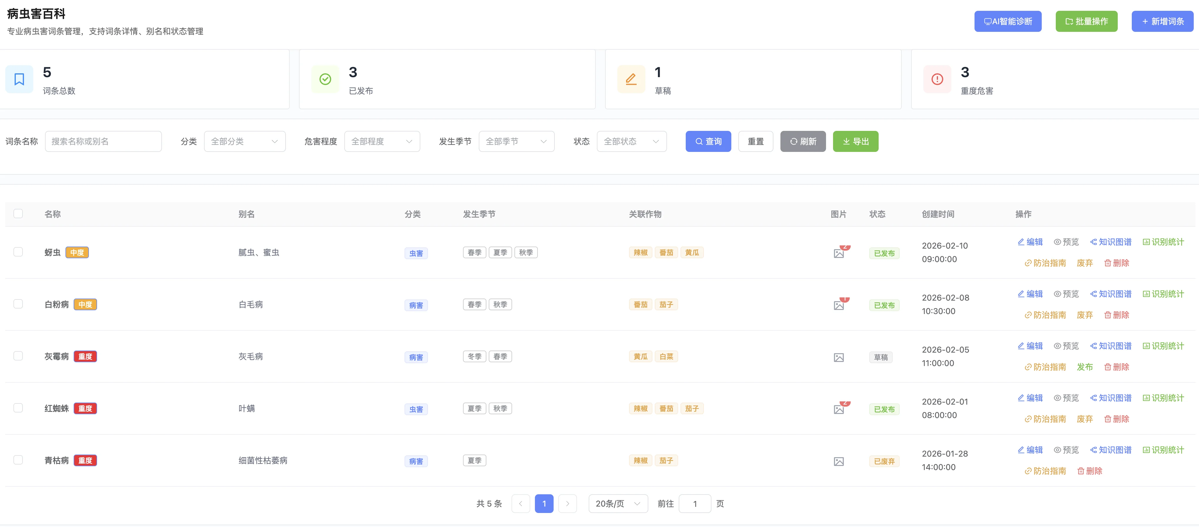View 知识图谱 for 灰霉病
This screenshot has height=527, width=1199.
[x=1110, y=346]
